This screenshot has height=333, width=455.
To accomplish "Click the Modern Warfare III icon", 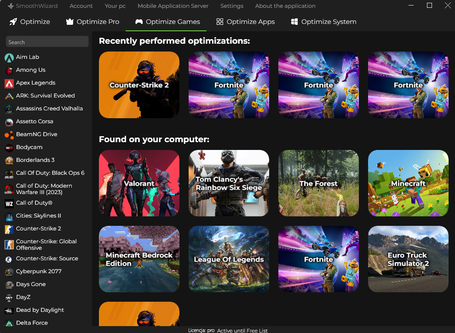I will (x=9, y=189).
